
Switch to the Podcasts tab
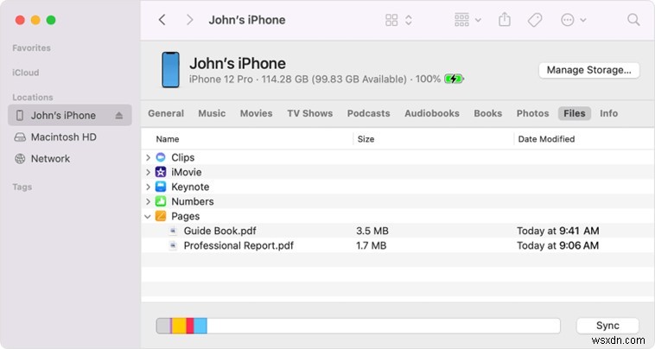[x=368, y=113]
